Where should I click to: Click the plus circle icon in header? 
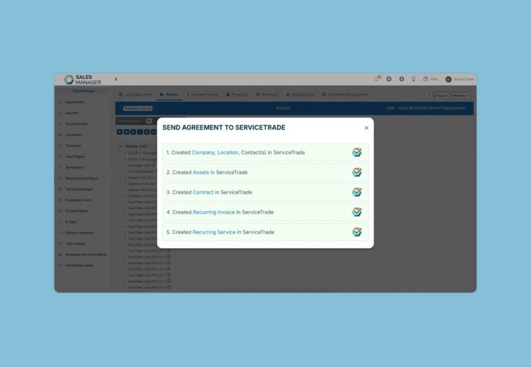389,79
